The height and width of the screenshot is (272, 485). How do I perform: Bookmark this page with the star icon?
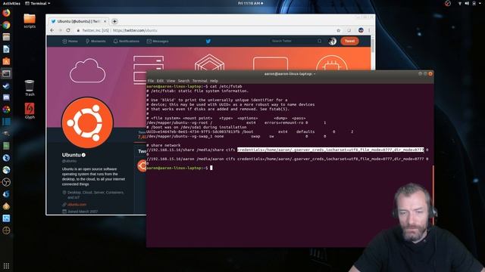[x=339, y=30]
